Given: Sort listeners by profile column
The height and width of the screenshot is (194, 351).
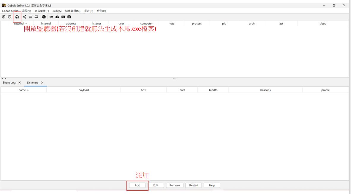Looking at the screenshot, I should 325,90.
